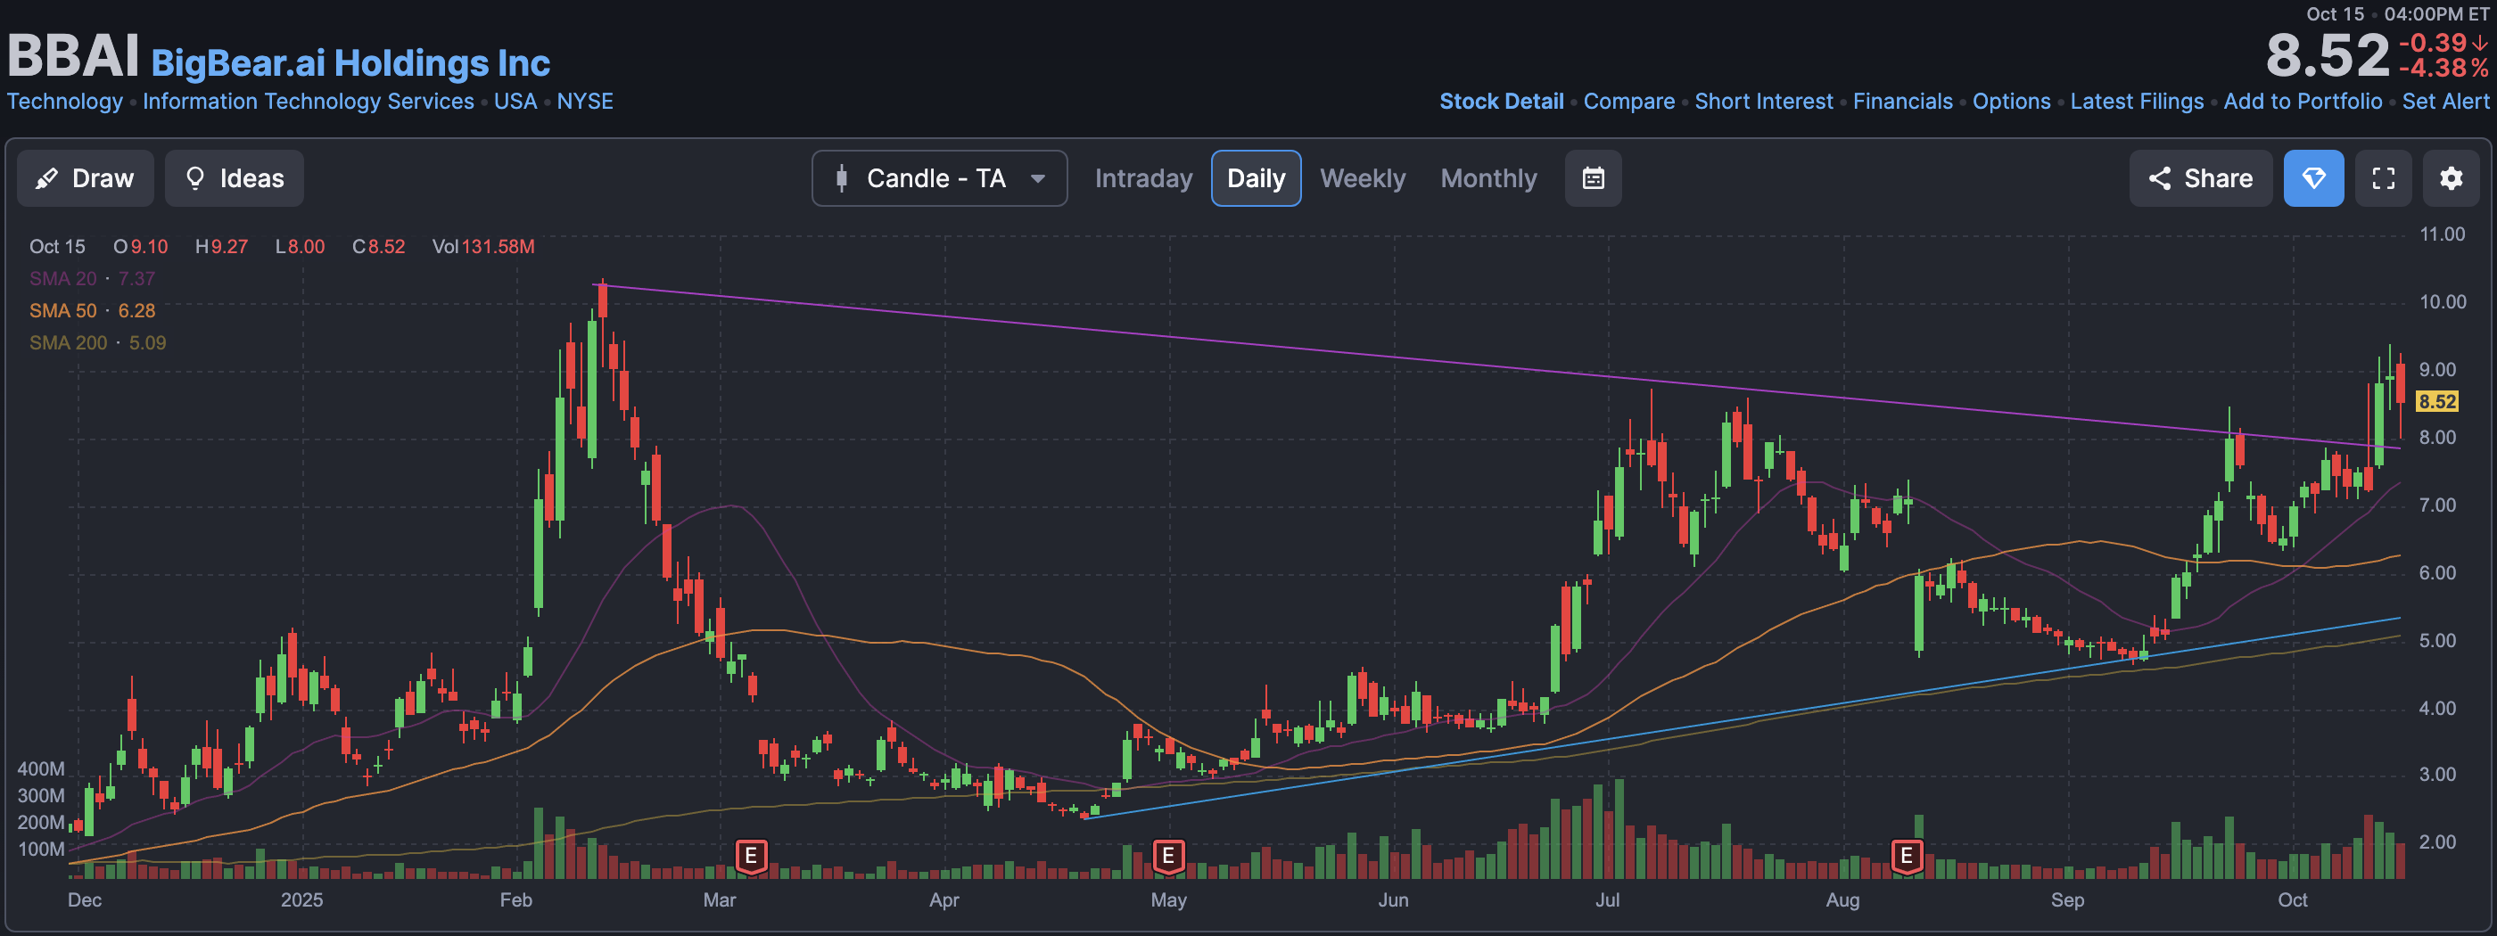Click the NYSE exchange link
This screenshot has width=2497, height=936.
(x=584, y=102)
